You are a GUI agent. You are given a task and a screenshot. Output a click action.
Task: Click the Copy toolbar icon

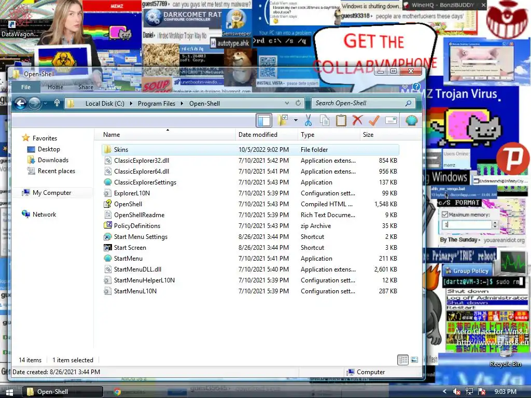[x=325, y=120]
